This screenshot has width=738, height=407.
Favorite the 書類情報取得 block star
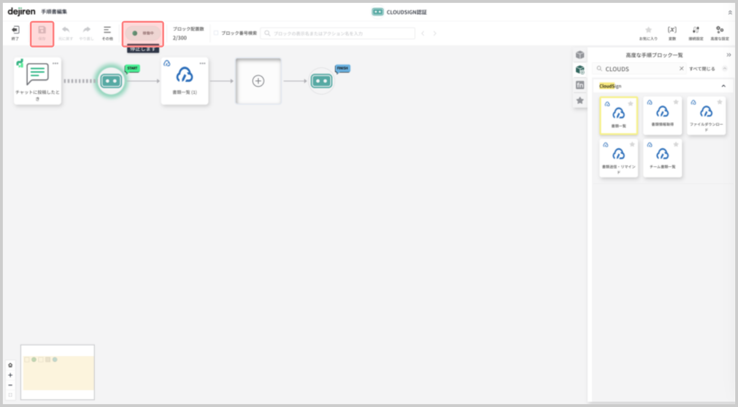(x=676, y=102)
